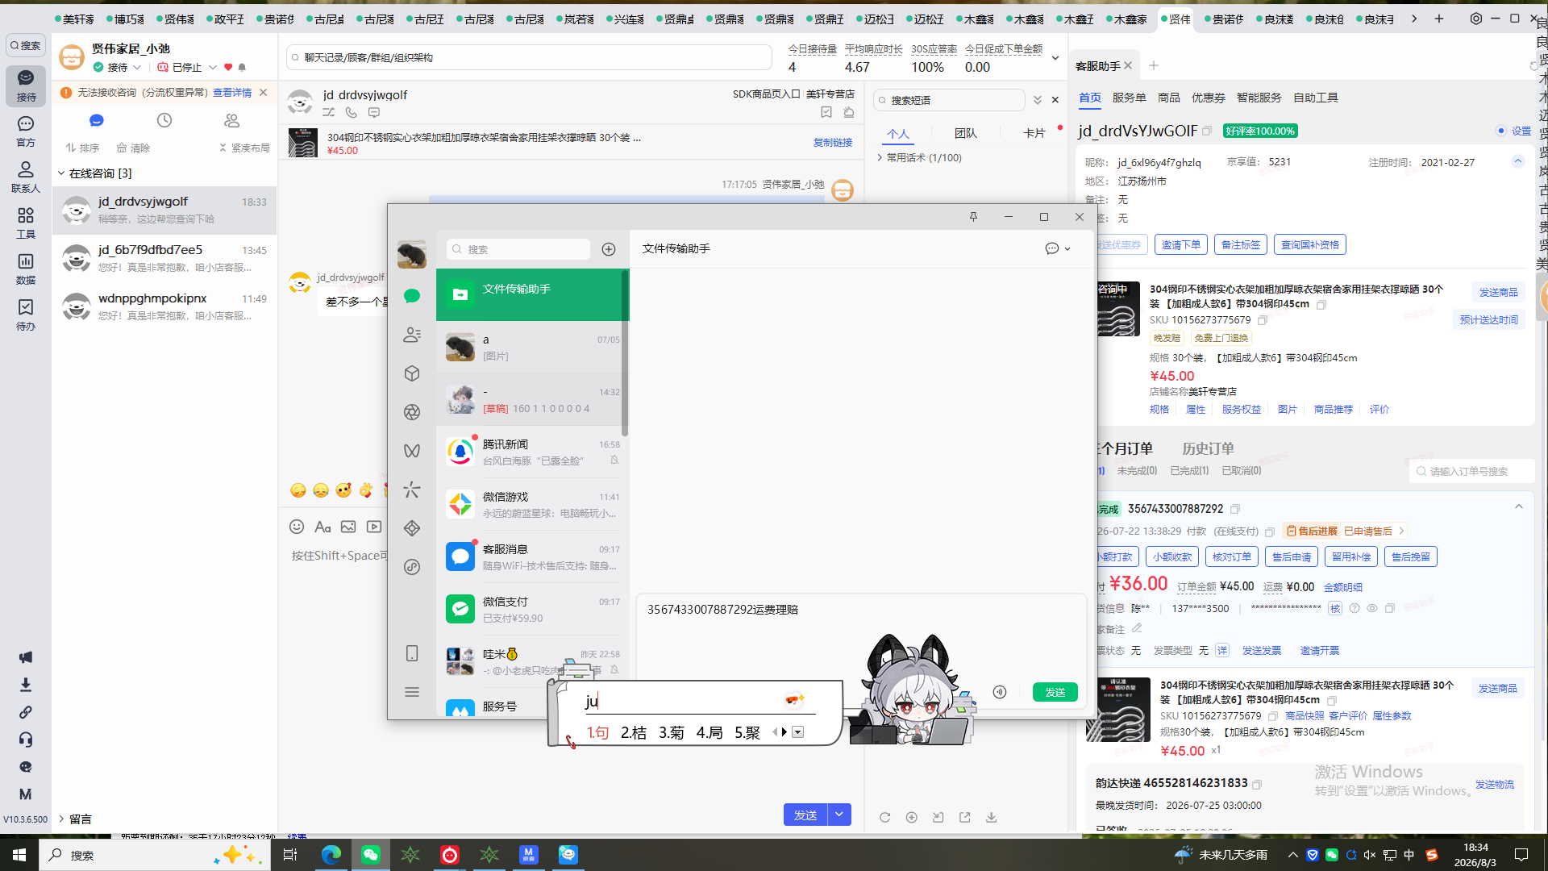1548x871 pixels.
Task: Click the edit pencil next to 家备注
Action: [1137, 628]
